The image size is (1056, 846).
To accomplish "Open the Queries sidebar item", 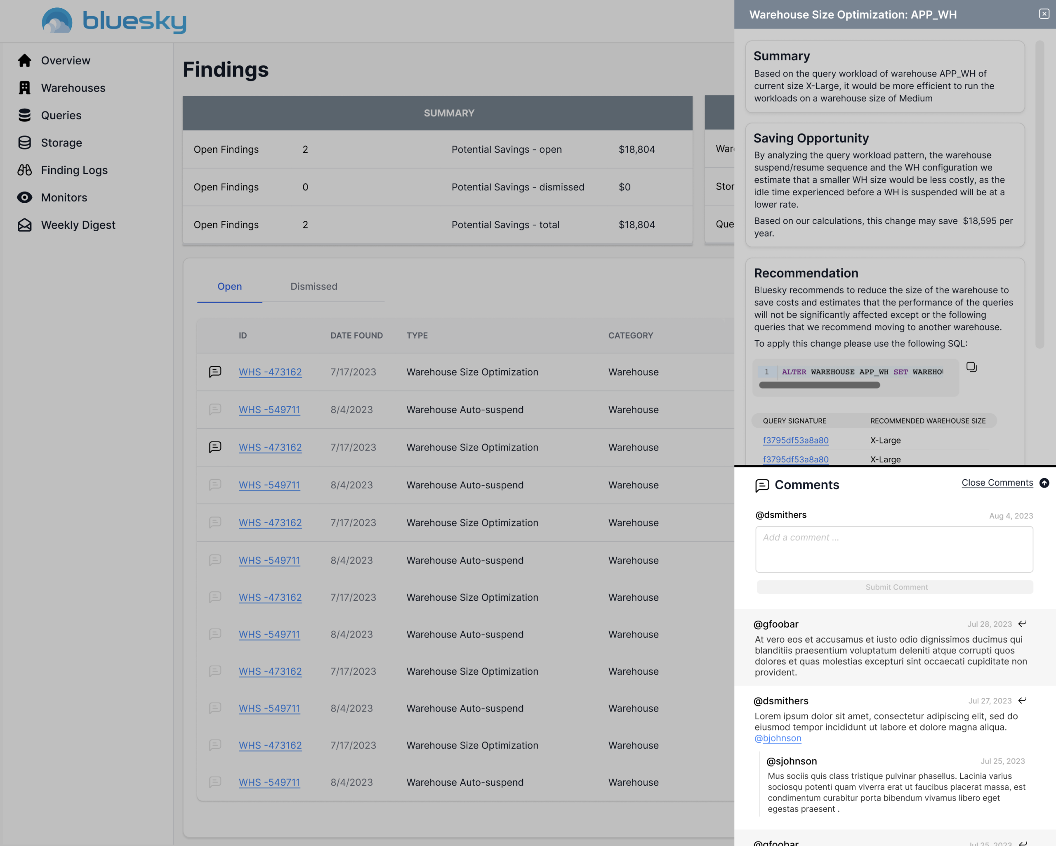I will (61, 115).
